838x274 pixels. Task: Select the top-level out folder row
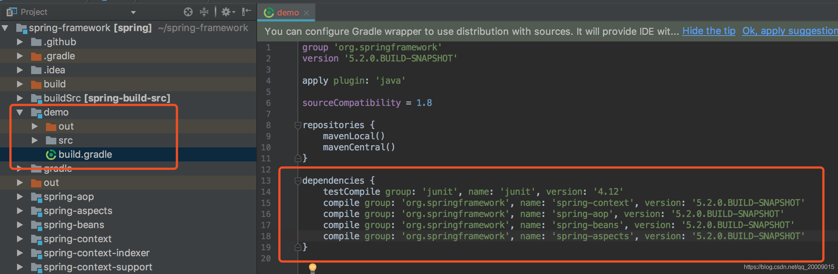(128, 183)
